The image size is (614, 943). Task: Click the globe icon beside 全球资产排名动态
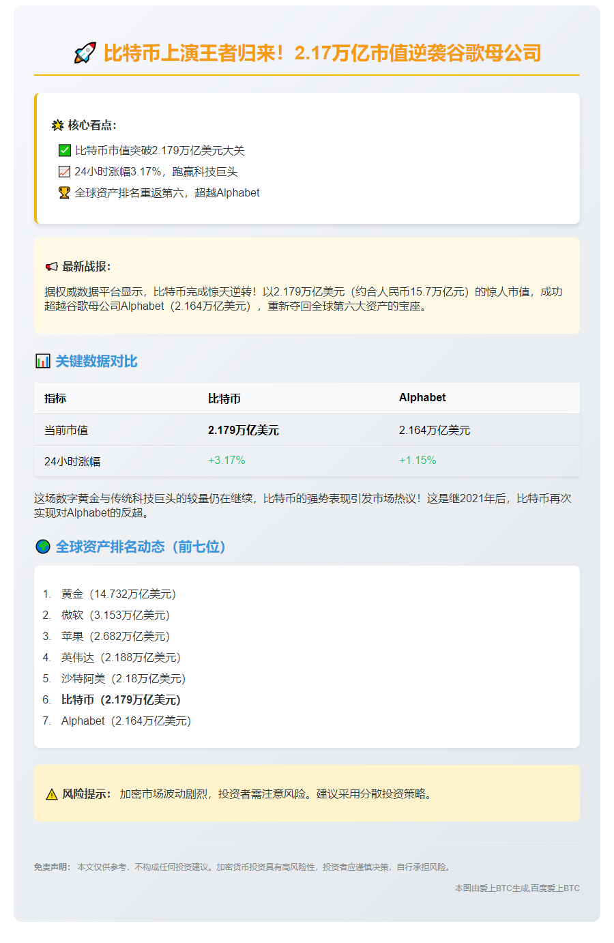point(43,547)
